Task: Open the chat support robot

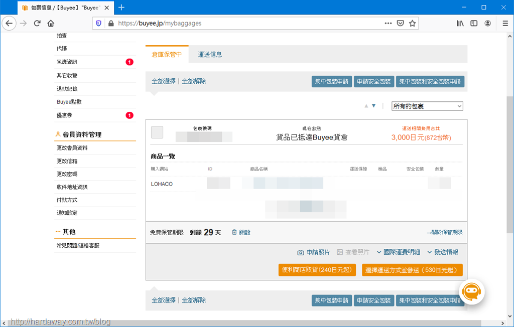Action: (x=472, y=291)
